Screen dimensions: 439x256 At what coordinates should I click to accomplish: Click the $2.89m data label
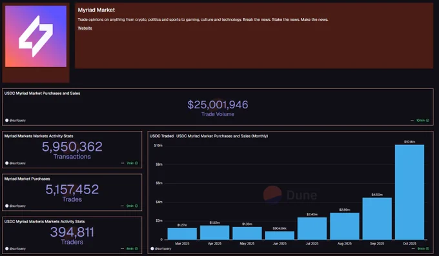click(x=345, y=210)
